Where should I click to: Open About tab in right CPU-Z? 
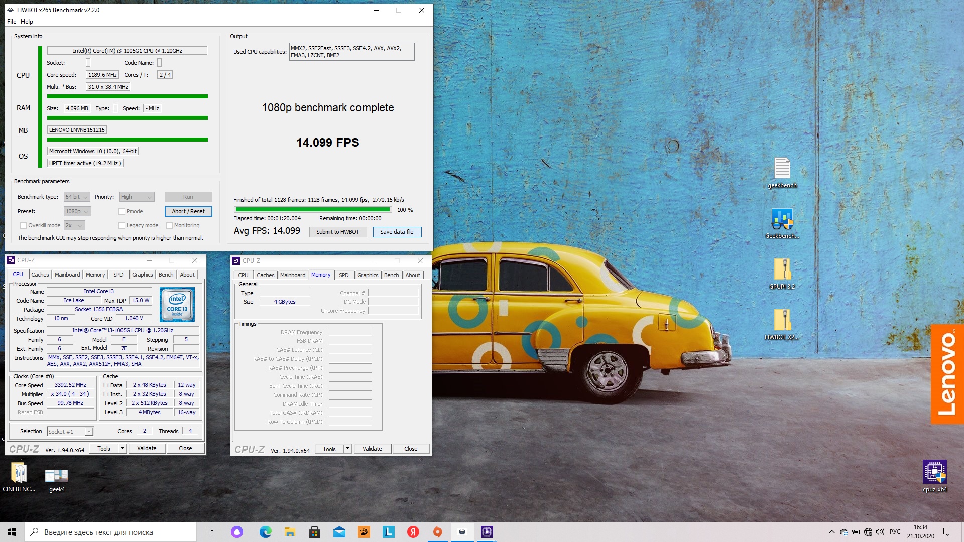tap(413, 275)
